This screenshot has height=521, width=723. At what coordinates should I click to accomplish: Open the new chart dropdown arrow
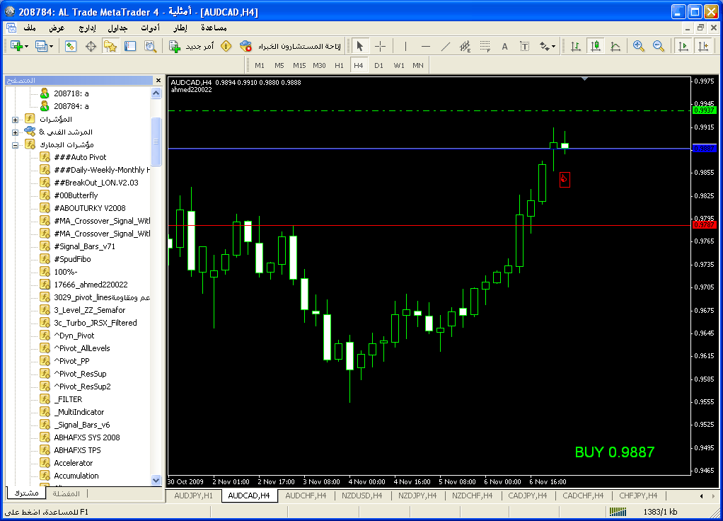pos(26,46)
